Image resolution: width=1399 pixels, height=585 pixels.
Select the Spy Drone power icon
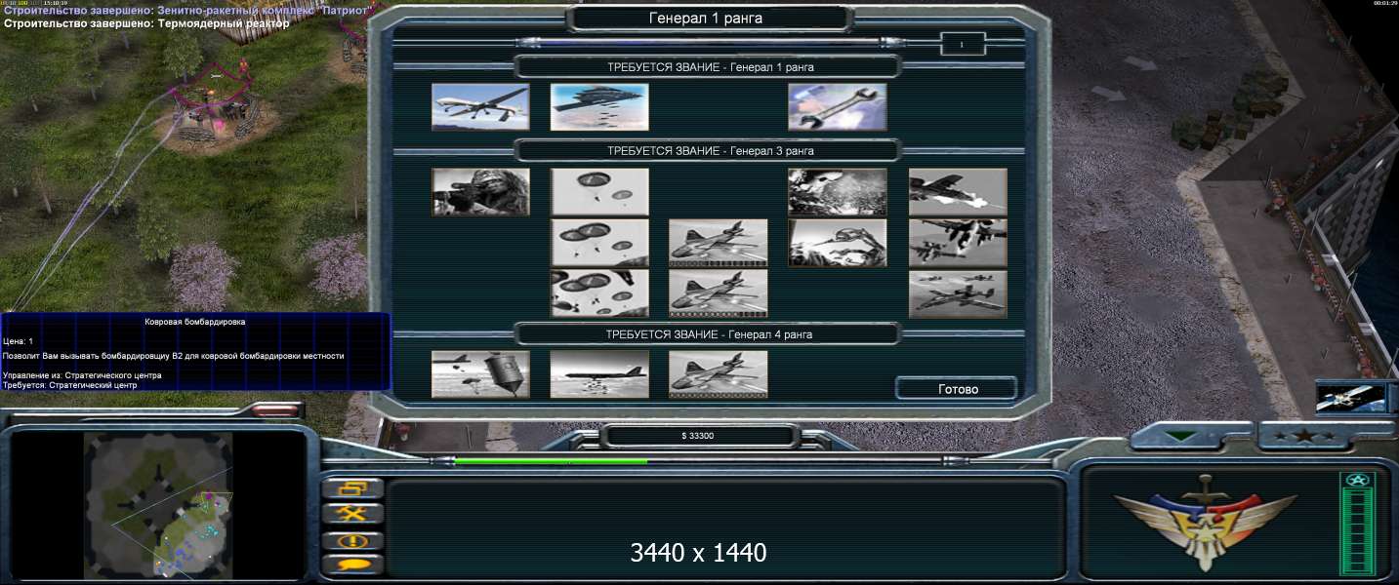click(x=480, y=107)
